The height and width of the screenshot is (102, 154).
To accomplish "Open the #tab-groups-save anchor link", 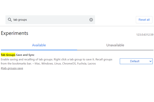I will [12, 68].
